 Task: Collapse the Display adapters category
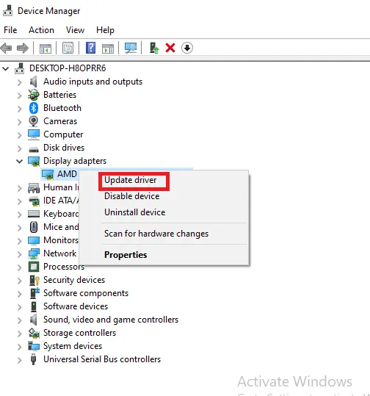coord(19,161)
